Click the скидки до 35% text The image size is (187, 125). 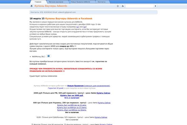coord(67,46)
